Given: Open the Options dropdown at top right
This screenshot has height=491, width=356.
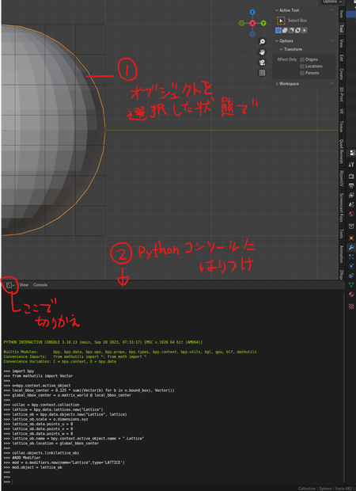Looking at the screenshot, I should tap(332, 2).
